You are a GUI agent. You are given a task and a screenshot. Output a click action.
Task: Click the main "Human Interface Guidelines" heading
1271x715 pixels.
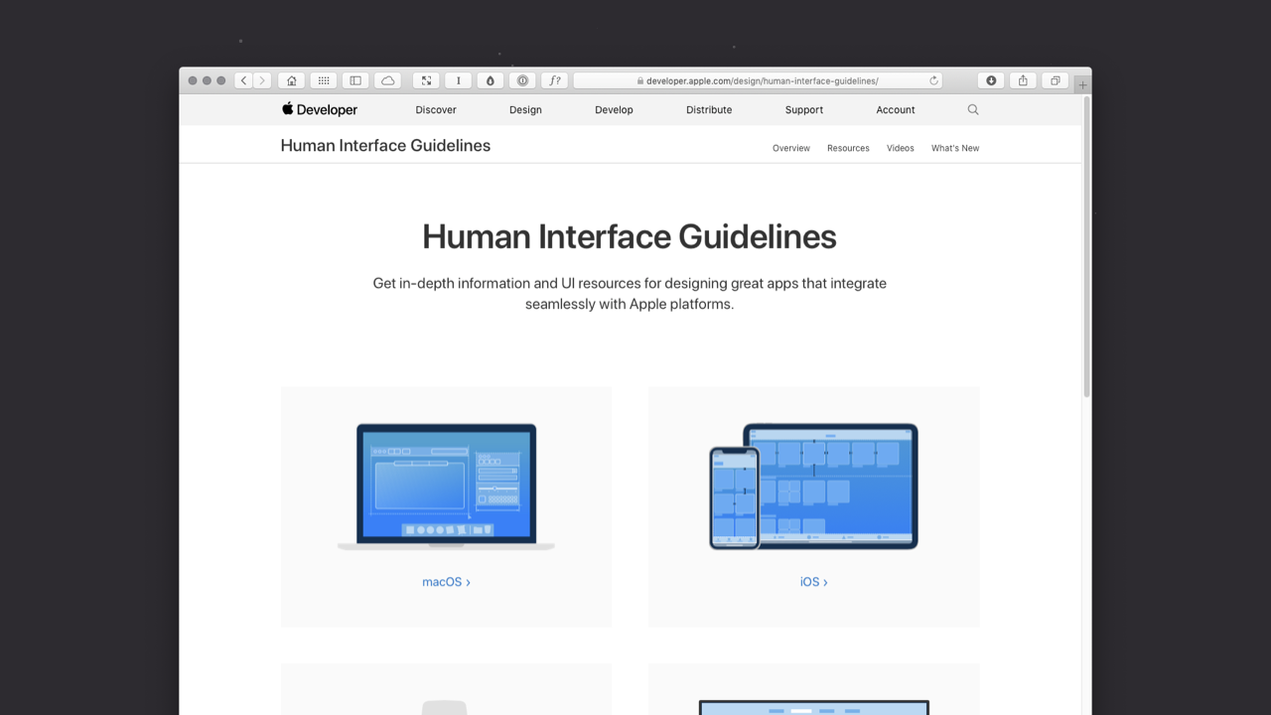(x=630, y=236)
